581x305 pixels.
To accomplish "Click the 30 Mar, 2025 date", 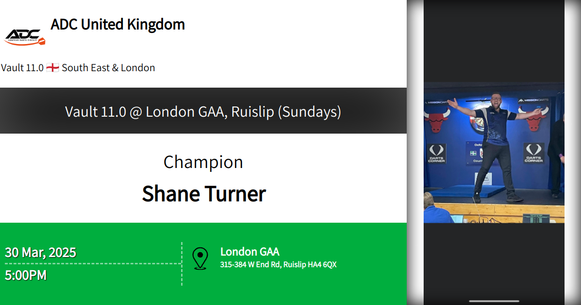I will pos(41,252).
